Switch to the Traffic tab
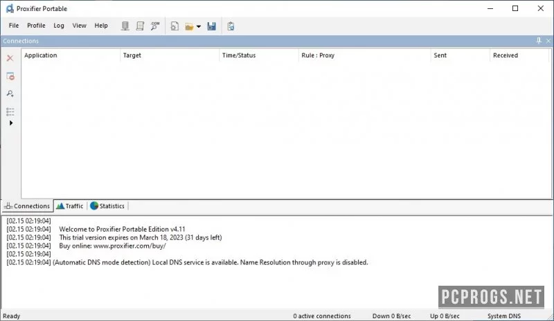This screenshot has width=554, height=321. [x=70, y=206]
